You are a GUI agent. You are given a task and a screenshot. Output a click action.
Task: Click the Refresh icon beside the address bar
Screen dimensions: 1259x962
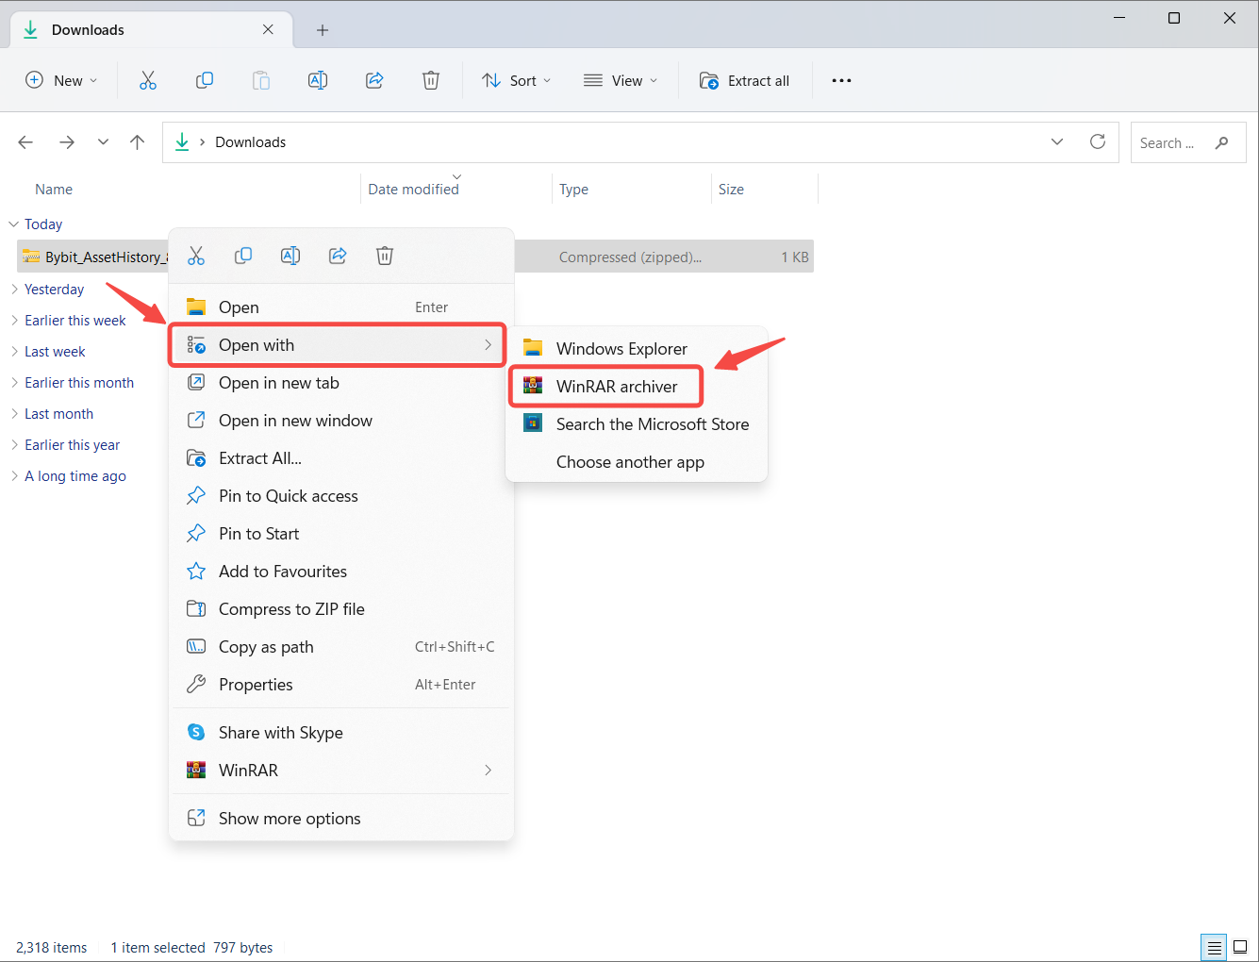pos(1098,142)
